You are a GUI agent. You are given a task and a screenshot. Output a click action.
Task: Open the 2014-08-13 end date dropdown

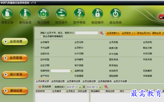(100, 87)
